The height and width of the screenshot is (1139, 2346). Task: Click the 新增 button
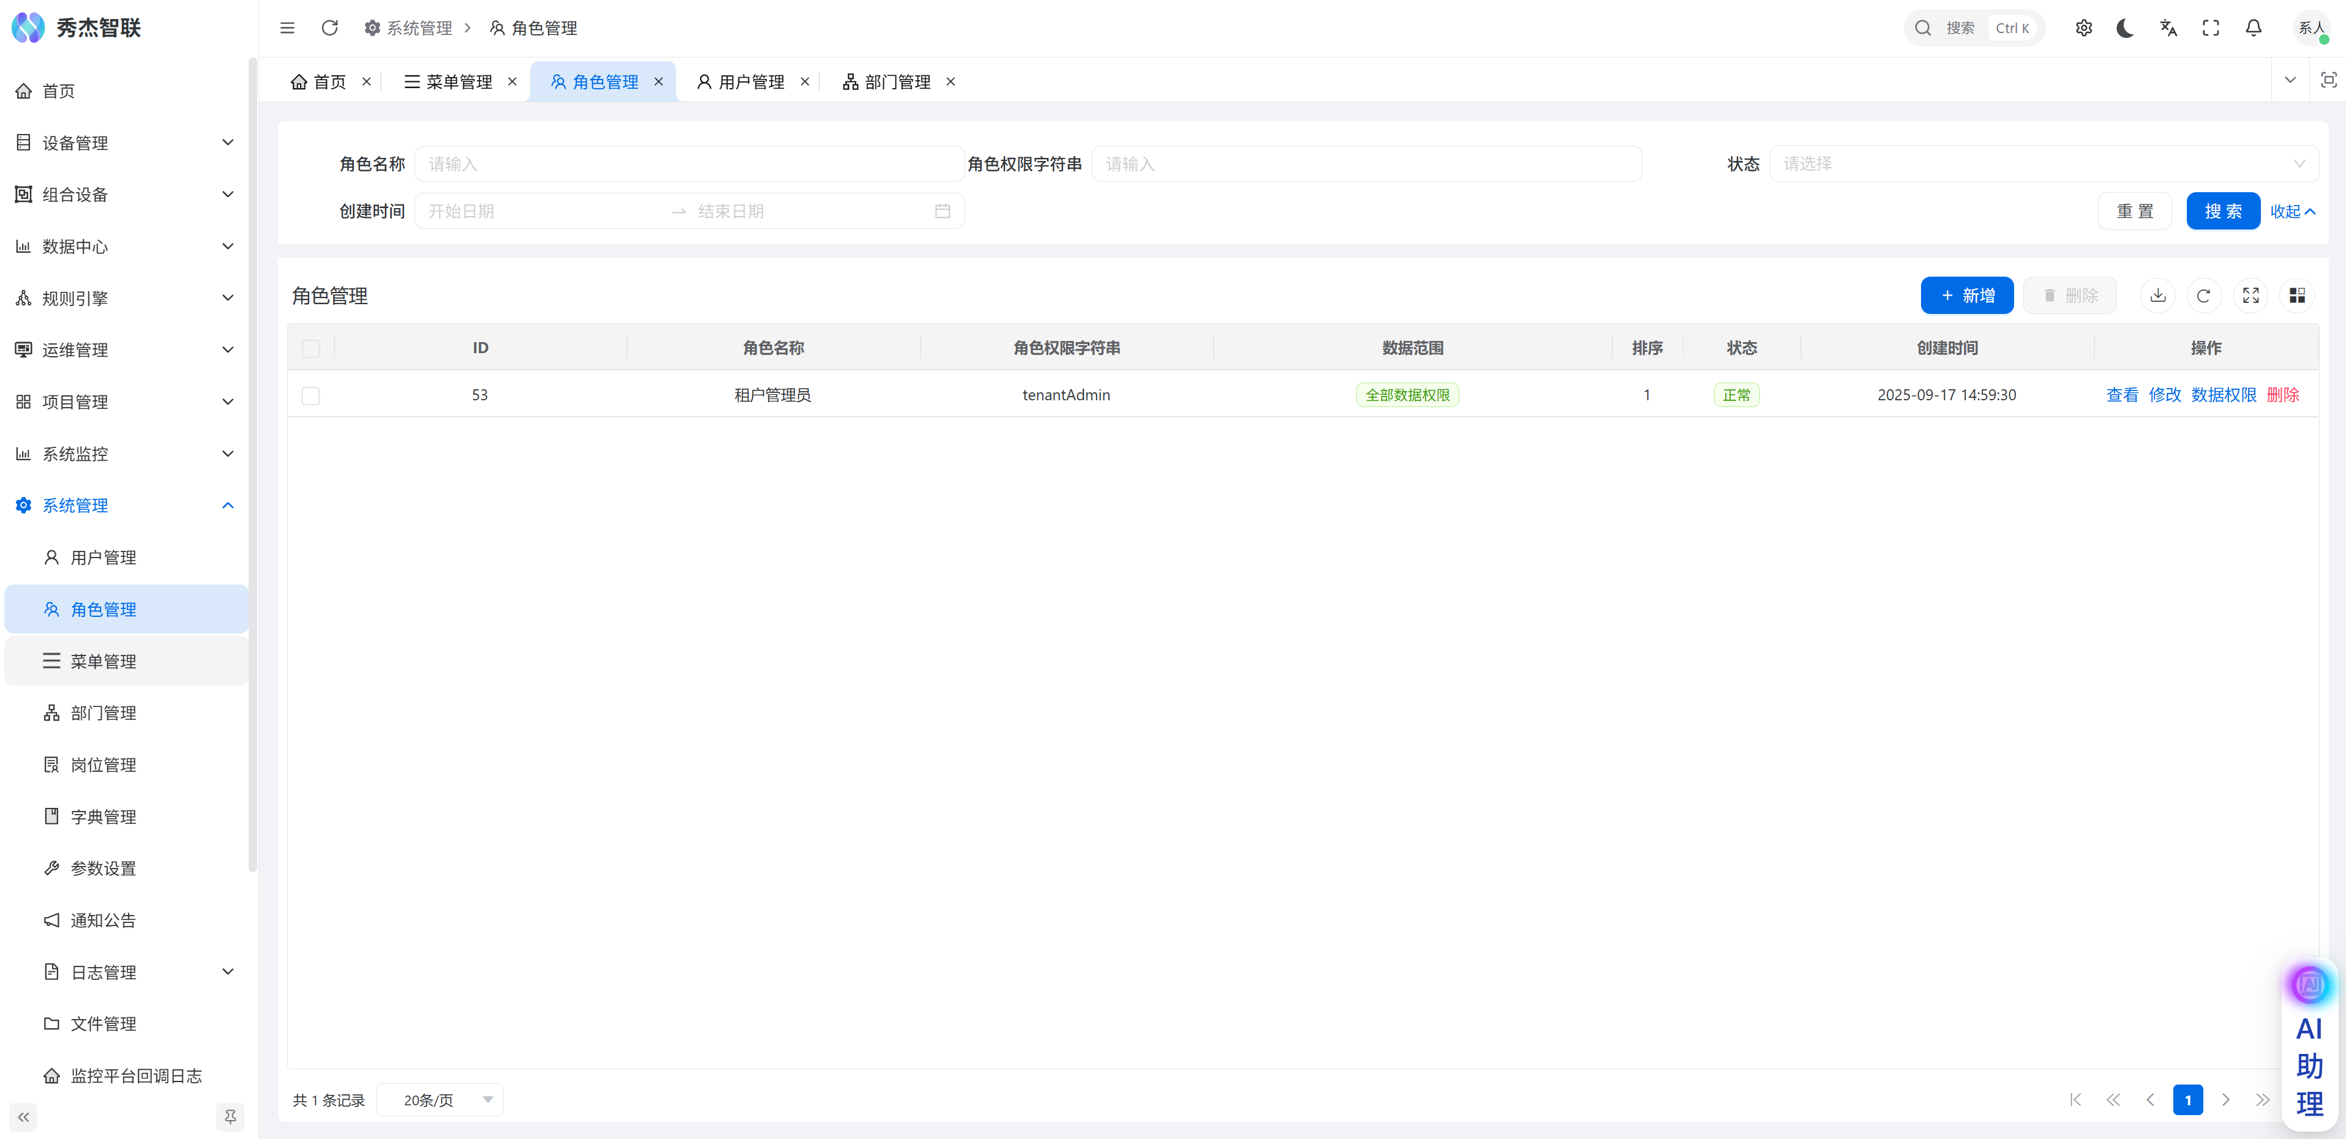pyautogui.click(x=1966, y=295)
